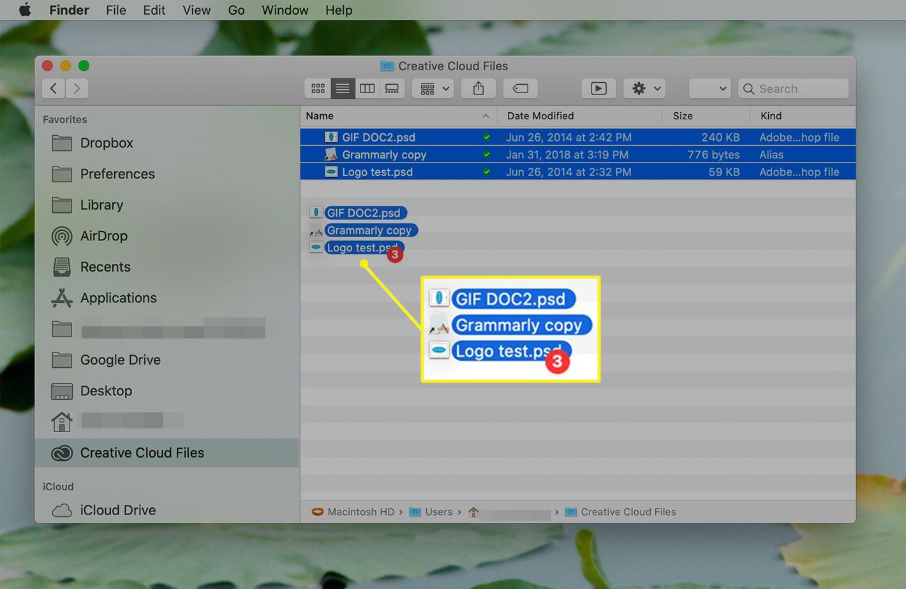Open the blank toolbar dropdown beside Search
This screenshot has width=906, height=589.
[709, 89]
